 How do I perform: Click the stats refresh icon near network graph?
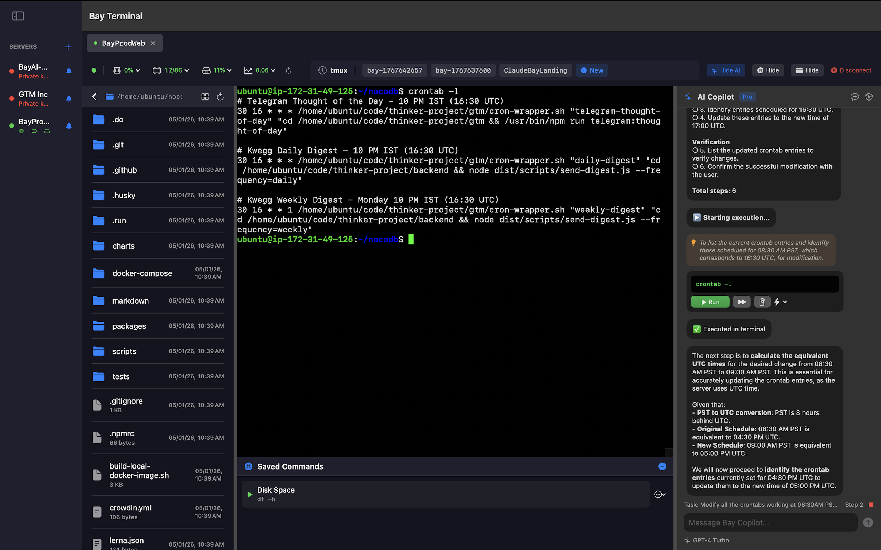click(289, 70)
